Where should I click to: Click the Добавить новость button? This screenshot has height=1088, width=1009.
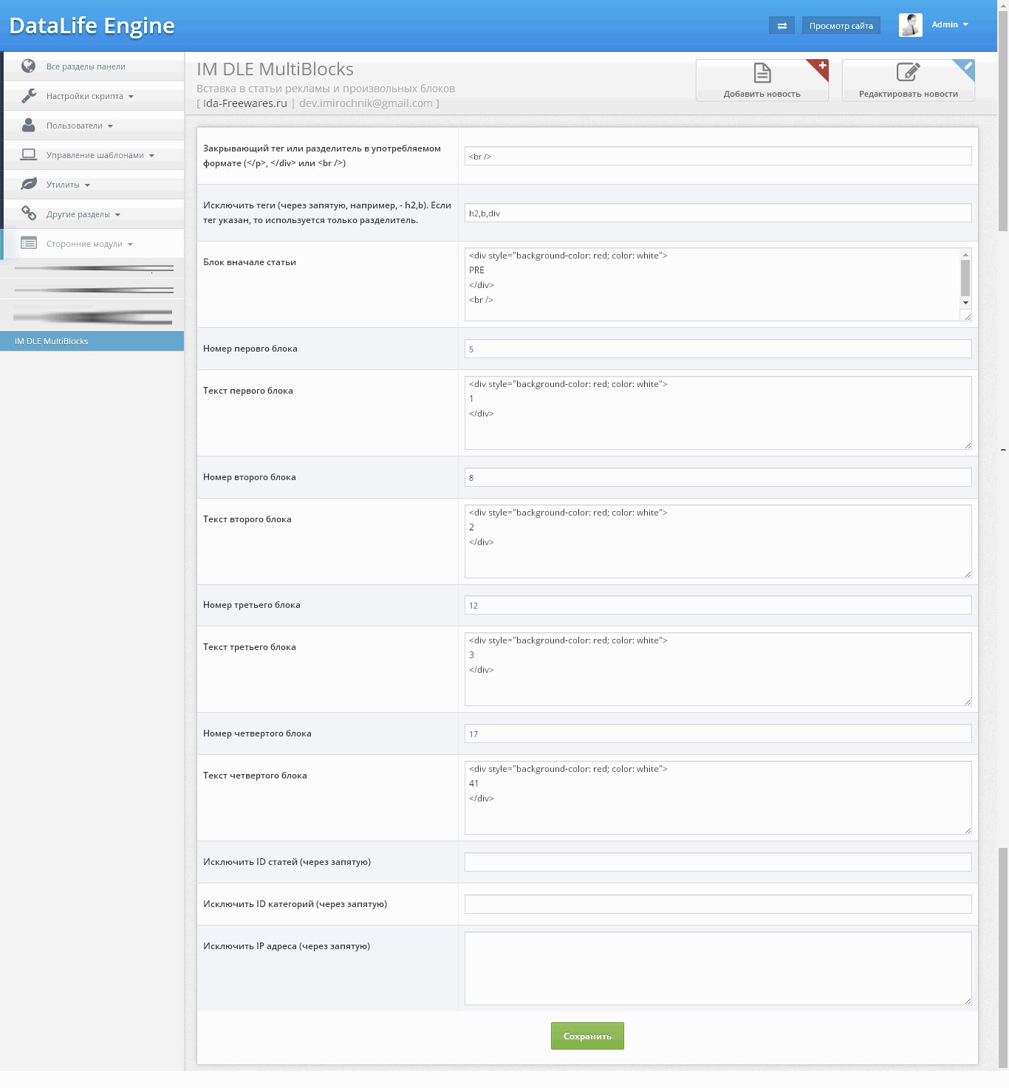click(x=762, y=80)
